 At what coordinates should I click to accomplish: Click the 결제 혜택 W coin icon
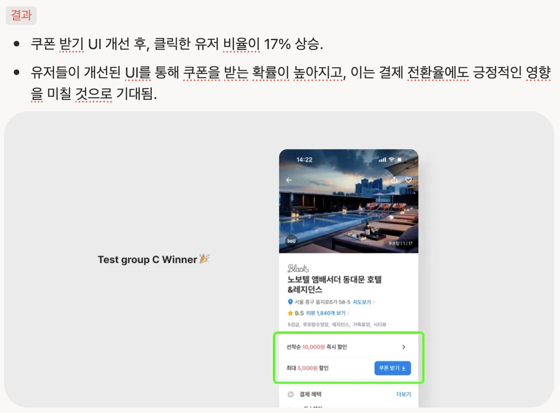pos(291,394)
